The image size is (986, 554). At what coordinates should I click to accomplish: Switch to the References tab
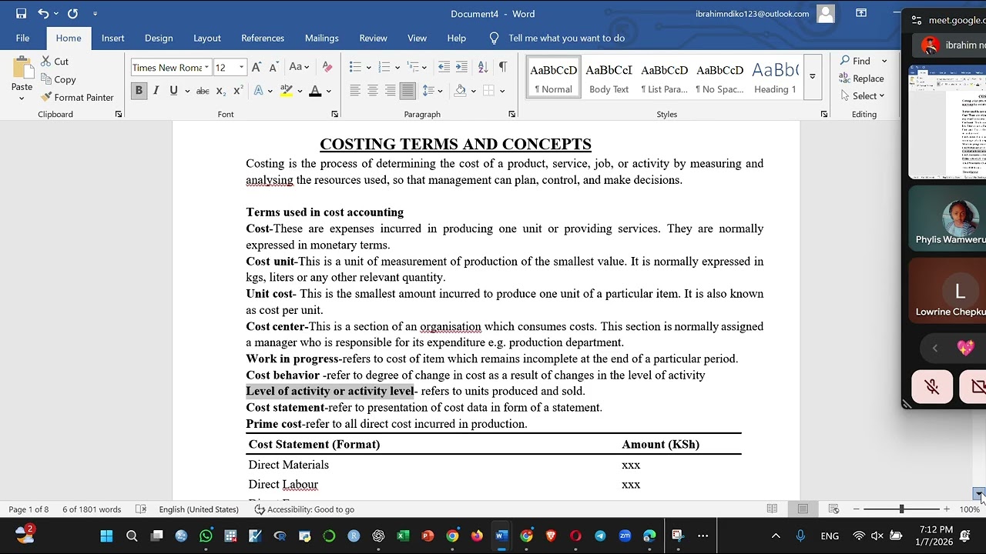263,38
